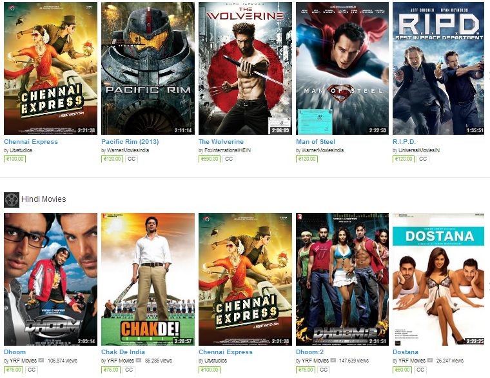The height and width of the screenshot is (378, 490).
Task: Open the Chak De India title link
Action: (x=123, y=352)
